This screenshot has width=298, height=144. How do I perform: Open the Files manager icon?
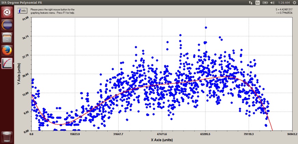click(x=7, y=38)
